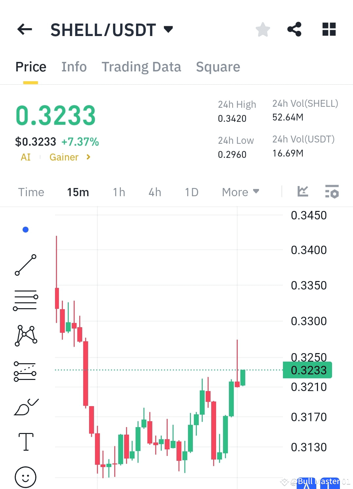The width and height of the screenshot is (353, 489).
Task: Share the SHELL/USDT chart
Action: [294, 29]
